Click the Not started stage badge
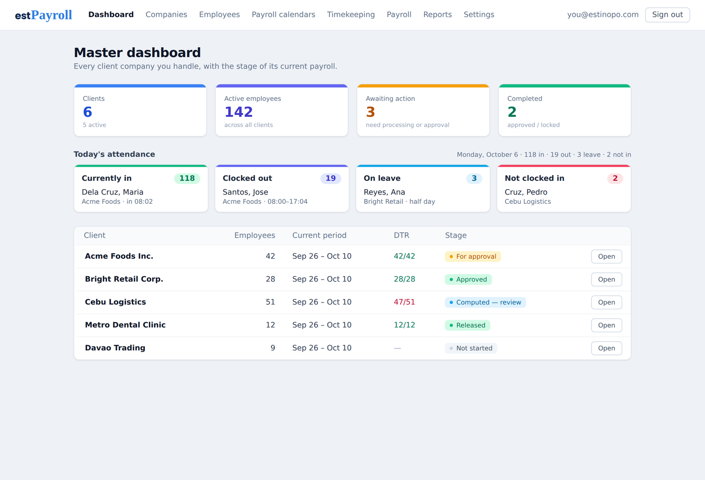The width and height of the screenshot is (705, 480). (x=471, y=349)
